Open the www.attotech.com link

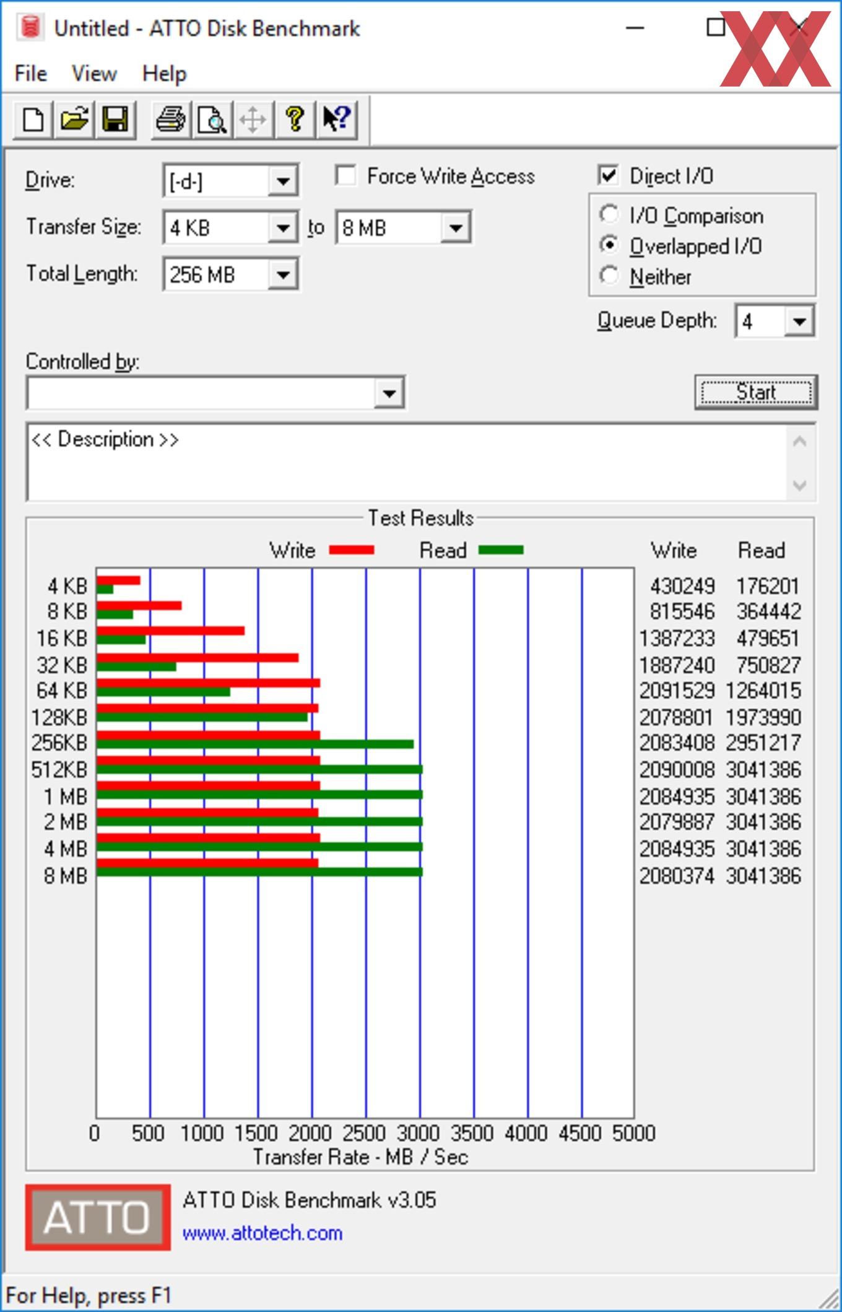click(263, 1233)
